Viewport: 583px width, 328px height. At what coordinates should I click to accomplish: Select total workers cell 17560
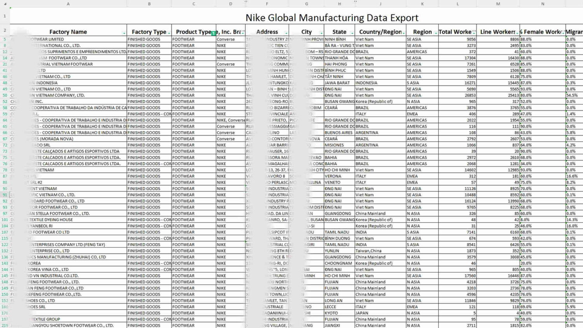(x=457, y=276)
